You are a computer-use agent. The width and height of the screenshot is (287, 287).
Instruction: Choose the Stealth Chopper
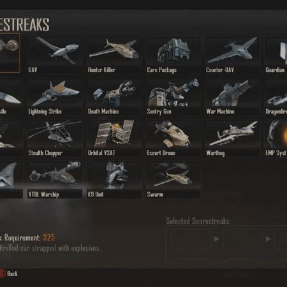pyautogui.click(x=55, y=138)
